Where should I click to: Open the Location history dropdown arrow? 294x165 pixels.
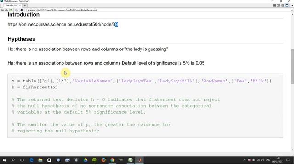[x=292, y=10]
